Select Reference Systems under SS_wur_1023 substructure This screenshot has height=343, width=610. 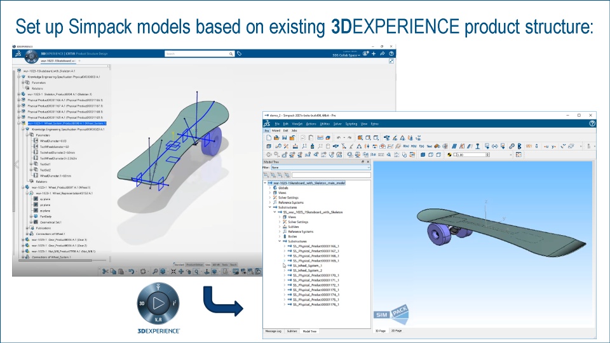coord(301,232)
